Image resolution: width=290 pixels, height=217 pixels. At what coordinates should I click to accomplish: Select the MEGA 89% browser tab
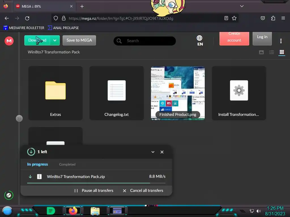[44, 6]
